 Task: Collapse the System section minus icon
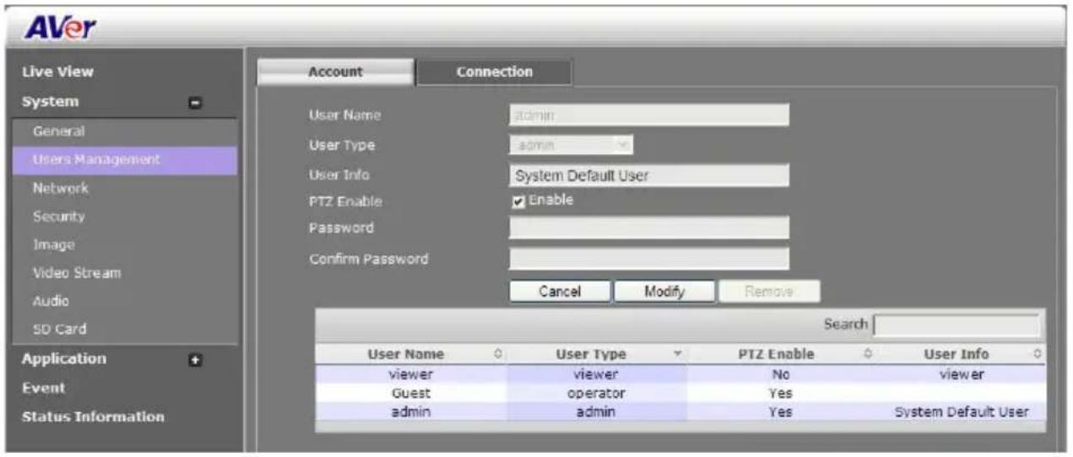coord(196,103)
